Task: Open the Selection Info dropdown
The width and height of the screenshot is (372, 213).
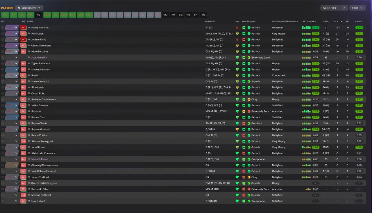Action: point(29,8)
